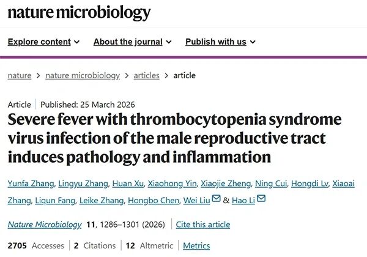Open author Ning Cui link
Image resolution: width=367 pixels, height=257 pixels.
271,184
